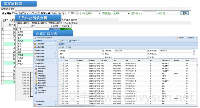
Task: Open the 货物库存查询 bar-chart icon
Action: pos(36,69)
